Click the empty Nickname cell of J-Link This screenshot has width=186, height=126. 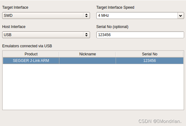tap(88, 61)
